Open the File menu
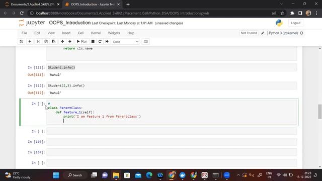 point(24,33)
